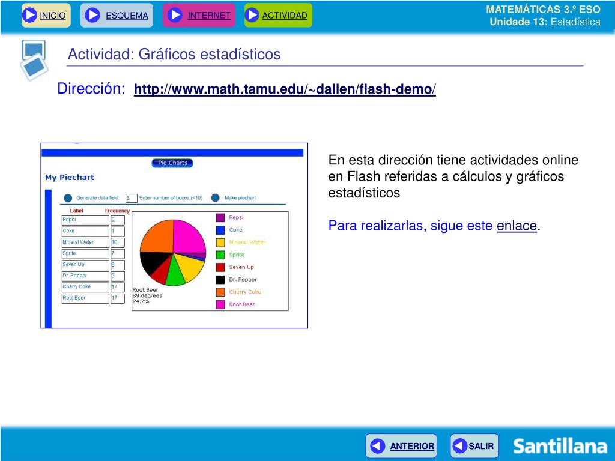Click the SALIR arrow icon
This screenshot has height=461, width=615.
click(x=459, y=446)
